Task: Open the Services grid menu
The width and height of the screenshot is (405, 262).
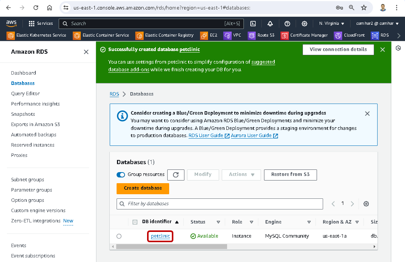Action: (40, 24)
